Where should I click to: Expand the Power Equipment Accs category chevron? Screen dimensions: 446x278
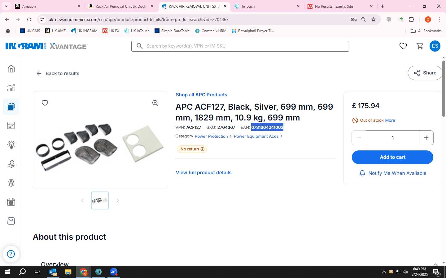281,136
